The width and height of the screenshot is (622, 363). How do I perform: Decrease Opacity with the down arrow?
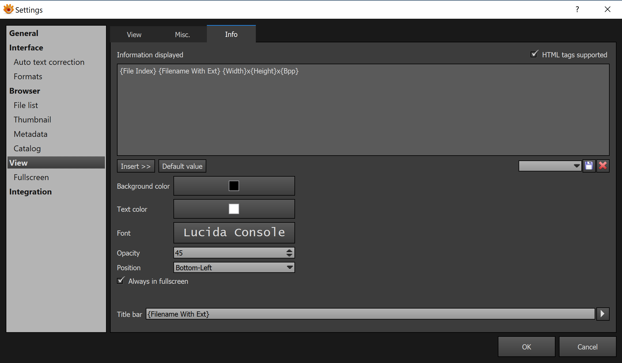(x=289, y=255)
